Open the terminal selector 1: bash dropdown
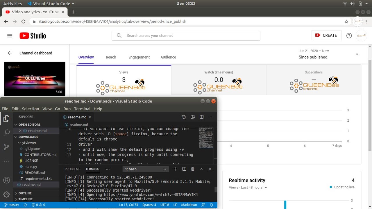 (146, 169)
